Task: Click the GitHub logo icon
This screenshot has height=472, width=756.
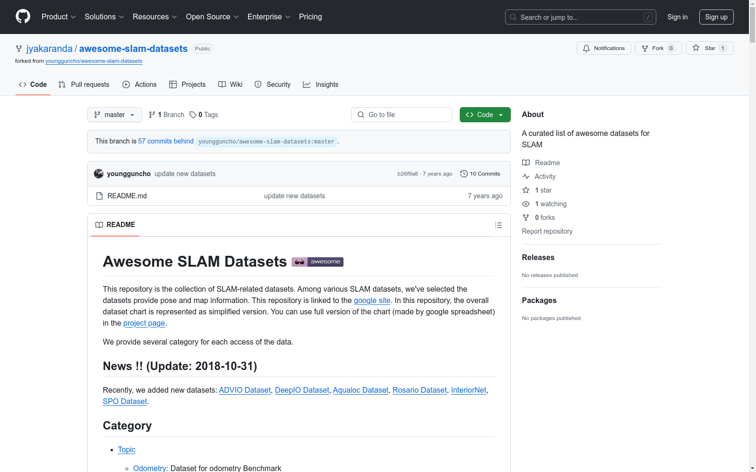Action: (x=23, y=17)
